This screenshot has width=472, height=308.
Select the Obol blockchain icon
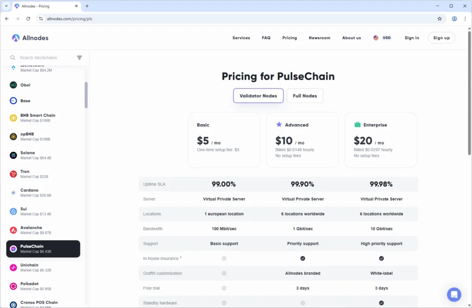pyautogui.click(x=13, y=85)
